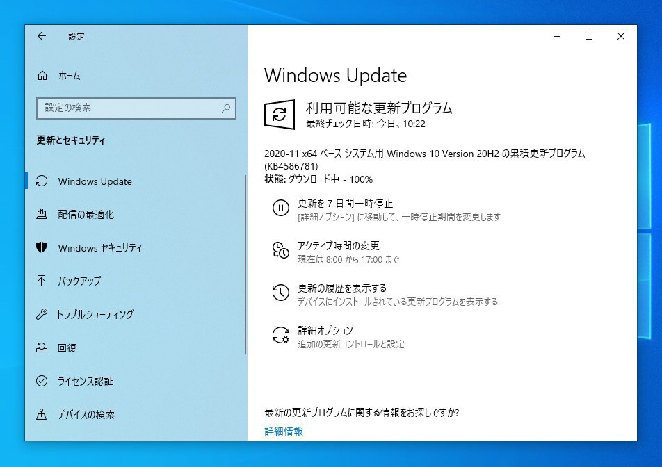This screenshot has height=467, width=662.
Task: Click the Windows Update sync arrows icon in sidebar
Action: pos(42,181)
